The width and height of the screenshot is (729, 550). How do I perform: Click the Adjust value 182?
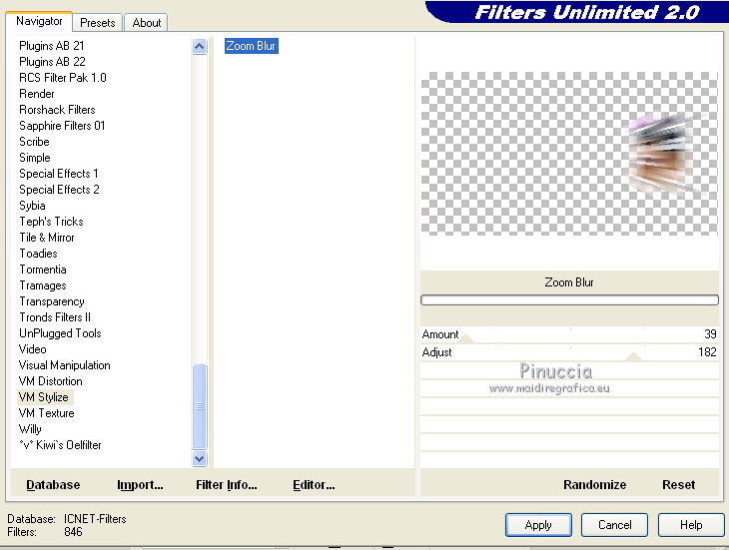707,352
